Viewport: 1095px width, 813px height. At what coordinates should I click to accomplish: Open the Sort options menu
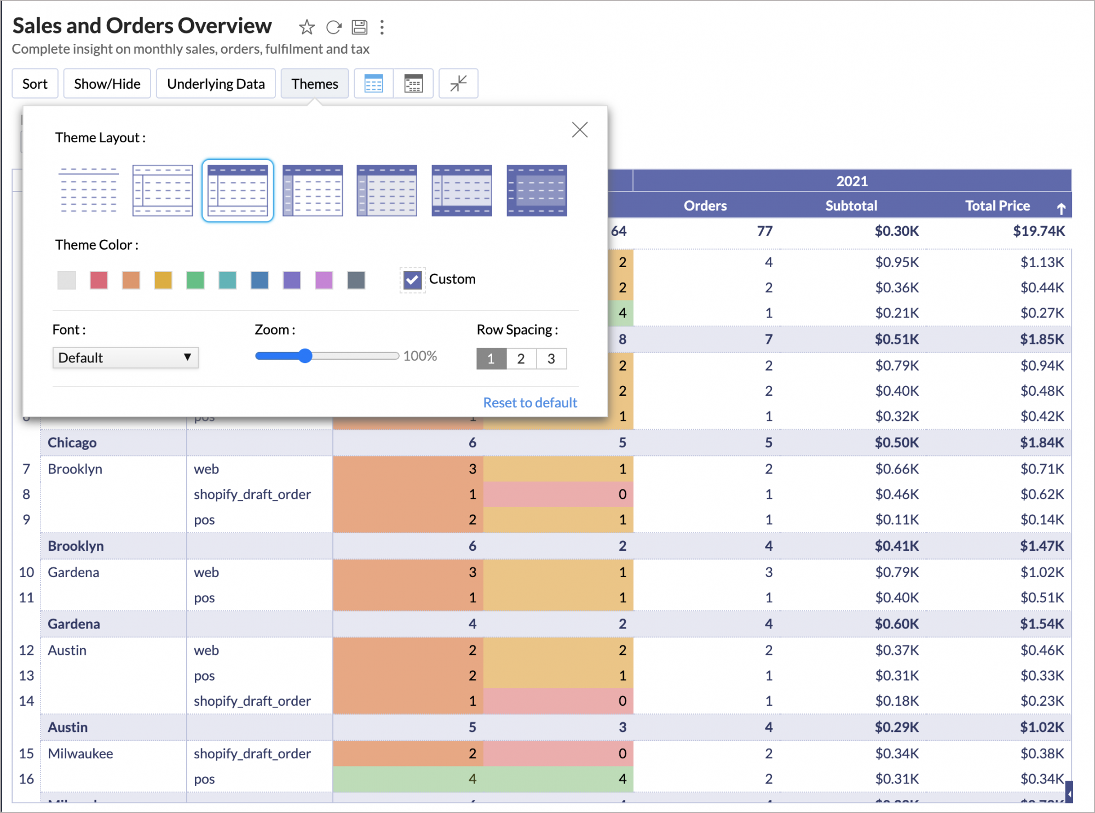pyautogui.click(x=35, y=84)
